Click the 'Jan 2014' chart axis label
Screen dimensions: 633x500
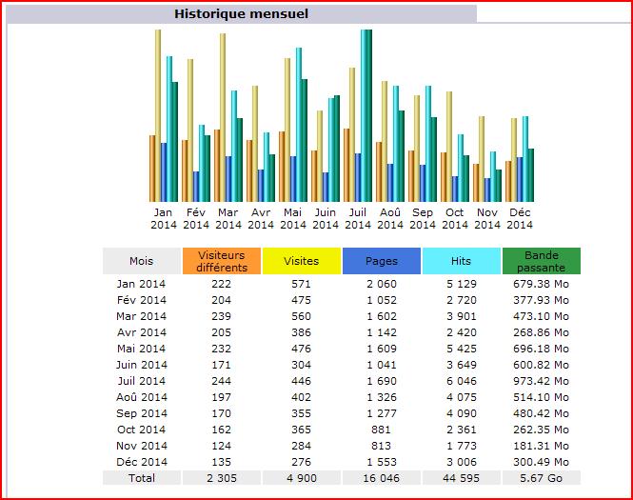(x=164, y=218)
